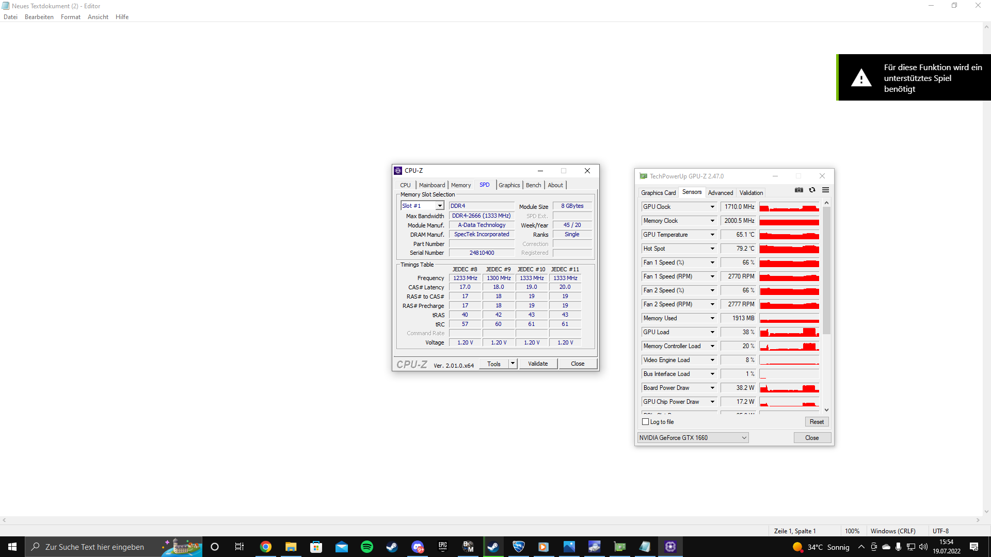Image resolution: width=991 pixels, height=557 pixels.
Task: Open the Format menu
Action: pos(71,17)
